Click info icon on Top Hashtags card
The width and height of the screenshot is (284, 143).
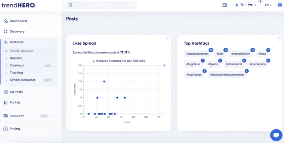click(279, 39)
